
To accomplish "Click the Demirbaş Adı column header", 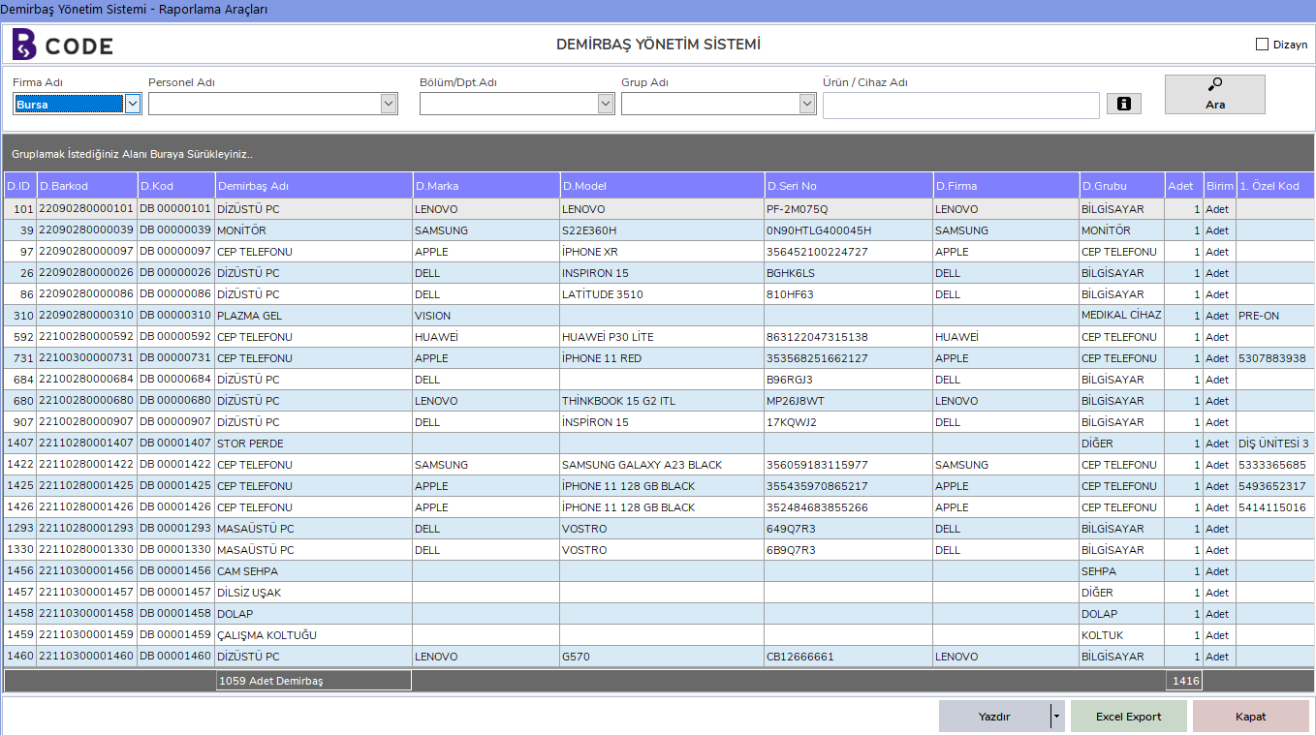I will click(314, 186).
